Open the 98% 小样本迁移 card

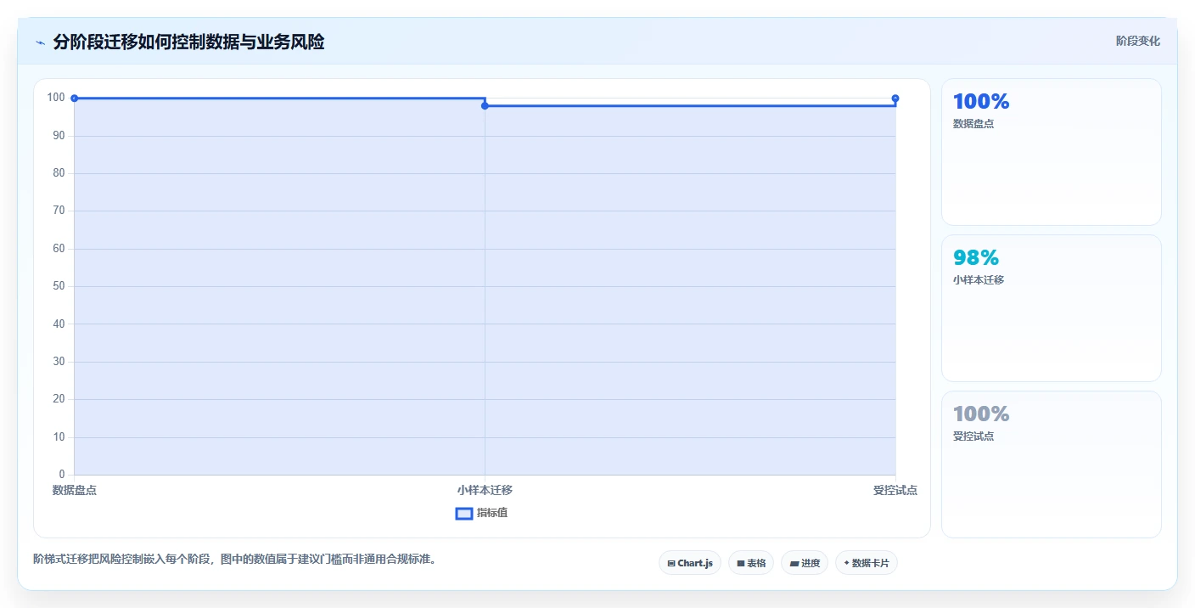pos(1051,308)
